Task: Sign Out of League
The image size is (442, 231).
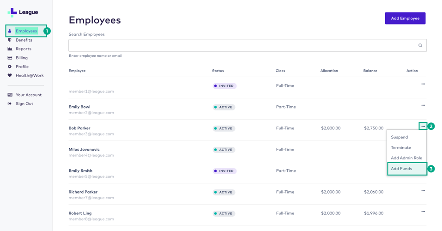Action: [24, 103]
